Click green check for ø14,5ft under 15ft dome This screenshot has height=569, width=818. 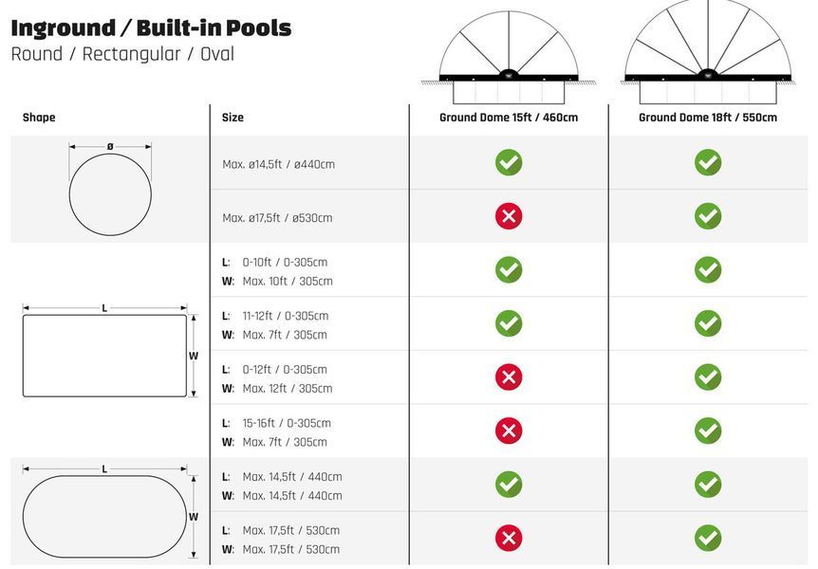509,163
